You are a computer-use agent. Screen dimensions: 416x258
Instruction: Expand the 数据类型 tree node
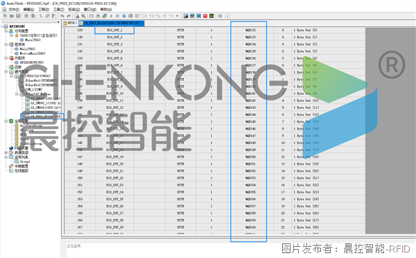click(6, 153)
